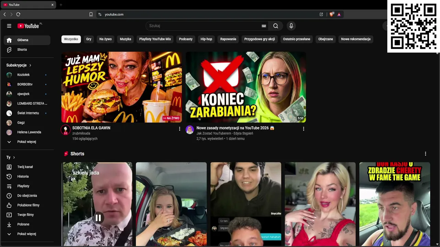Start voice search with microphone icon

[291, 26]
